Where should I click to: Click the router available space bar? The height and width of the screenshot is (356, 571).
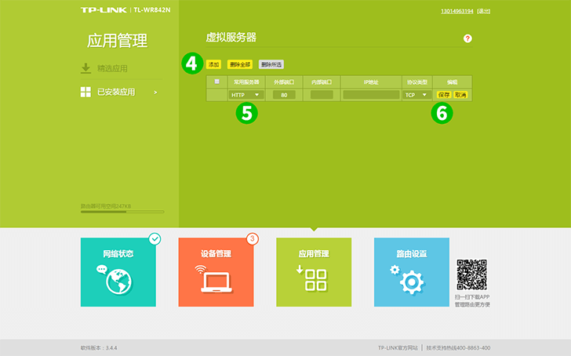pos(122,212)
